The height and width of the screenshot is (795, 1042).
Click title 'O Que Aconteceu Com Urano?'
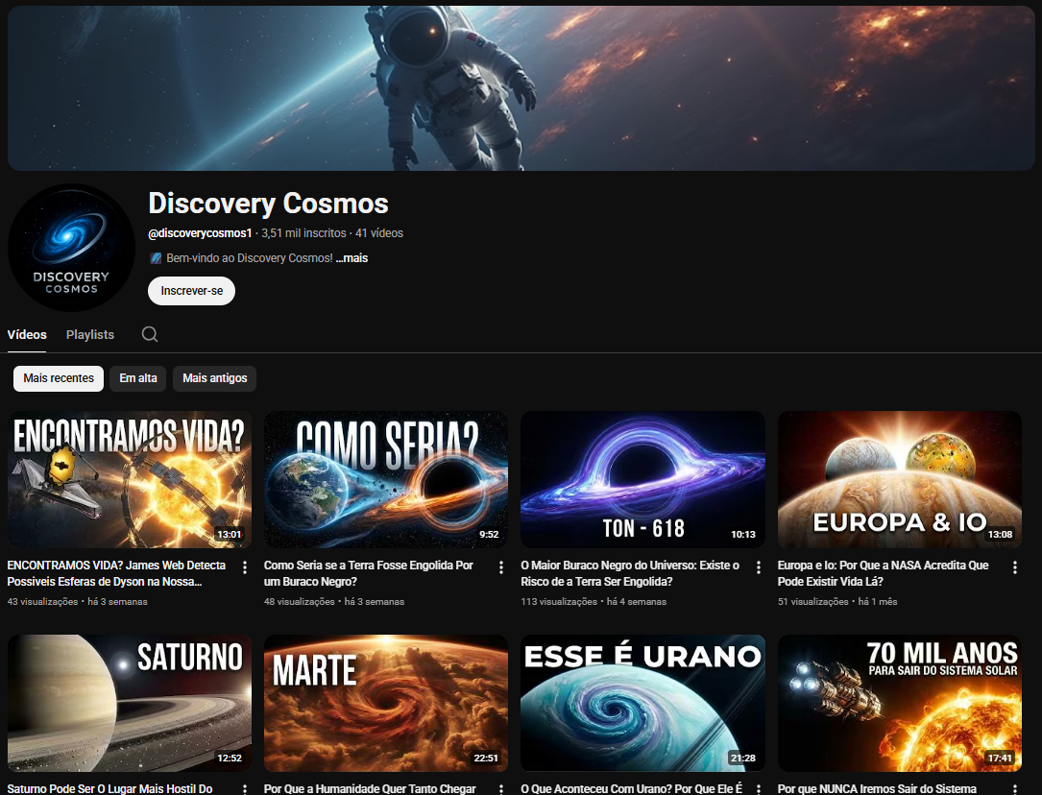click(x=631, y=789)
